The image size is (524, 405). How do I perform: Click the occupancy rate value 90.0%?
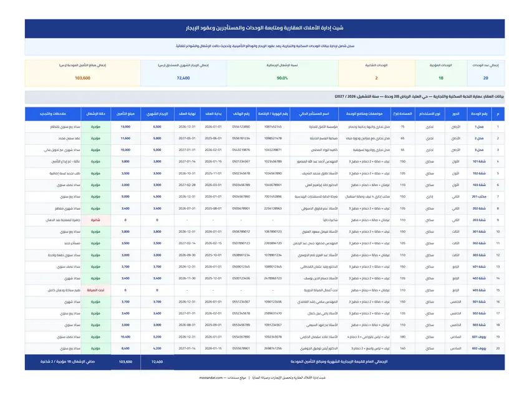[282, 78]
